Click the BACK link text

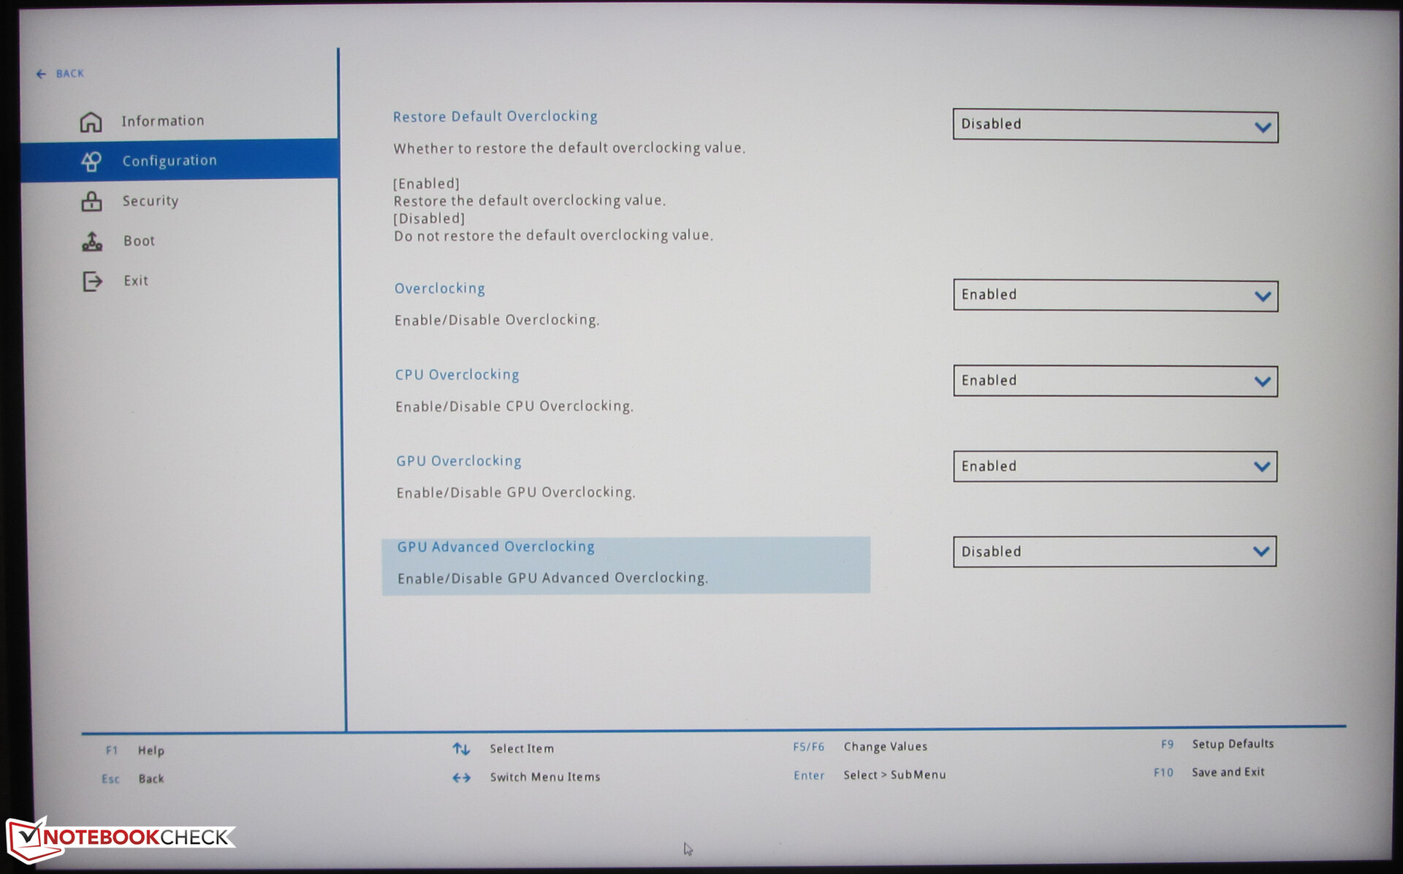(x=70, y=74)
